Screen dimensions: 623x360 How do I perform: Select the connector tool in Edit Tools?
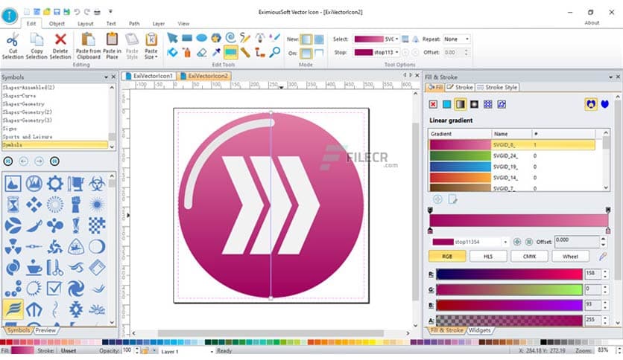260,52
